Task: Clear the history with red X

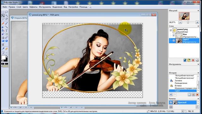Action: [197, 95]
